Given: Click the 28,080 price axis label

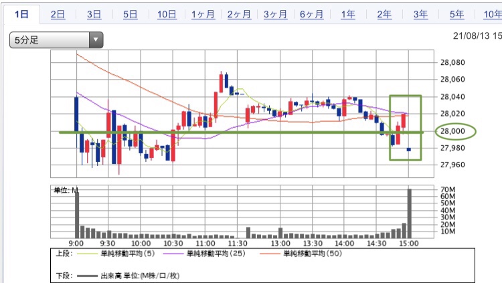Looking at the screenshot, I should tap(452, 62).
